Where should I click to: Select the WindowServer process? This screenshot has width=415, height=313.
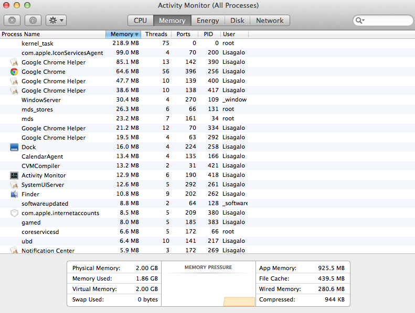coord(208,100)
